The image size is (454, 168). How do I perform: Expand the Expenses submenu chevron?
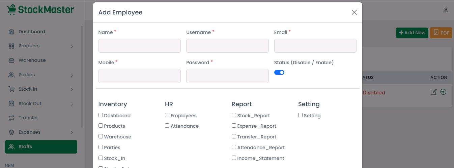click(x=72, y=132)
